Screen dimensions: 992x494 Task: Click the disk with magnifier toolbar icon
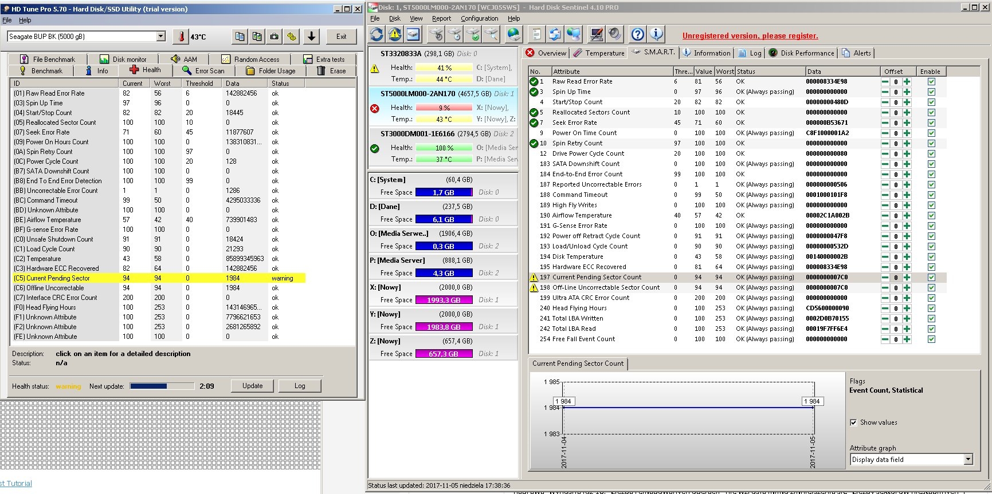[x=491, y=34]
